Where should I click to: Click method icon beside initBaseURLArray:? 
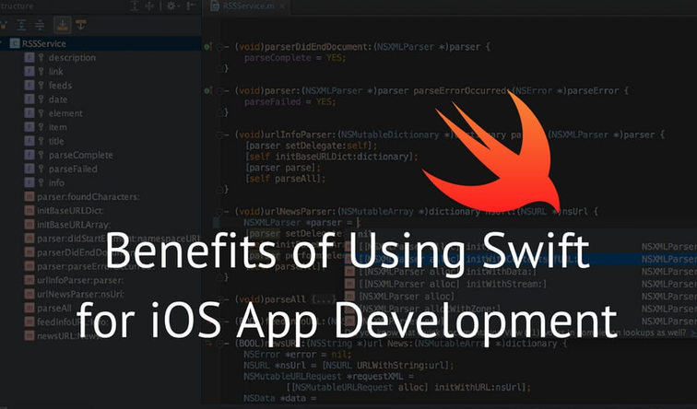30,225
